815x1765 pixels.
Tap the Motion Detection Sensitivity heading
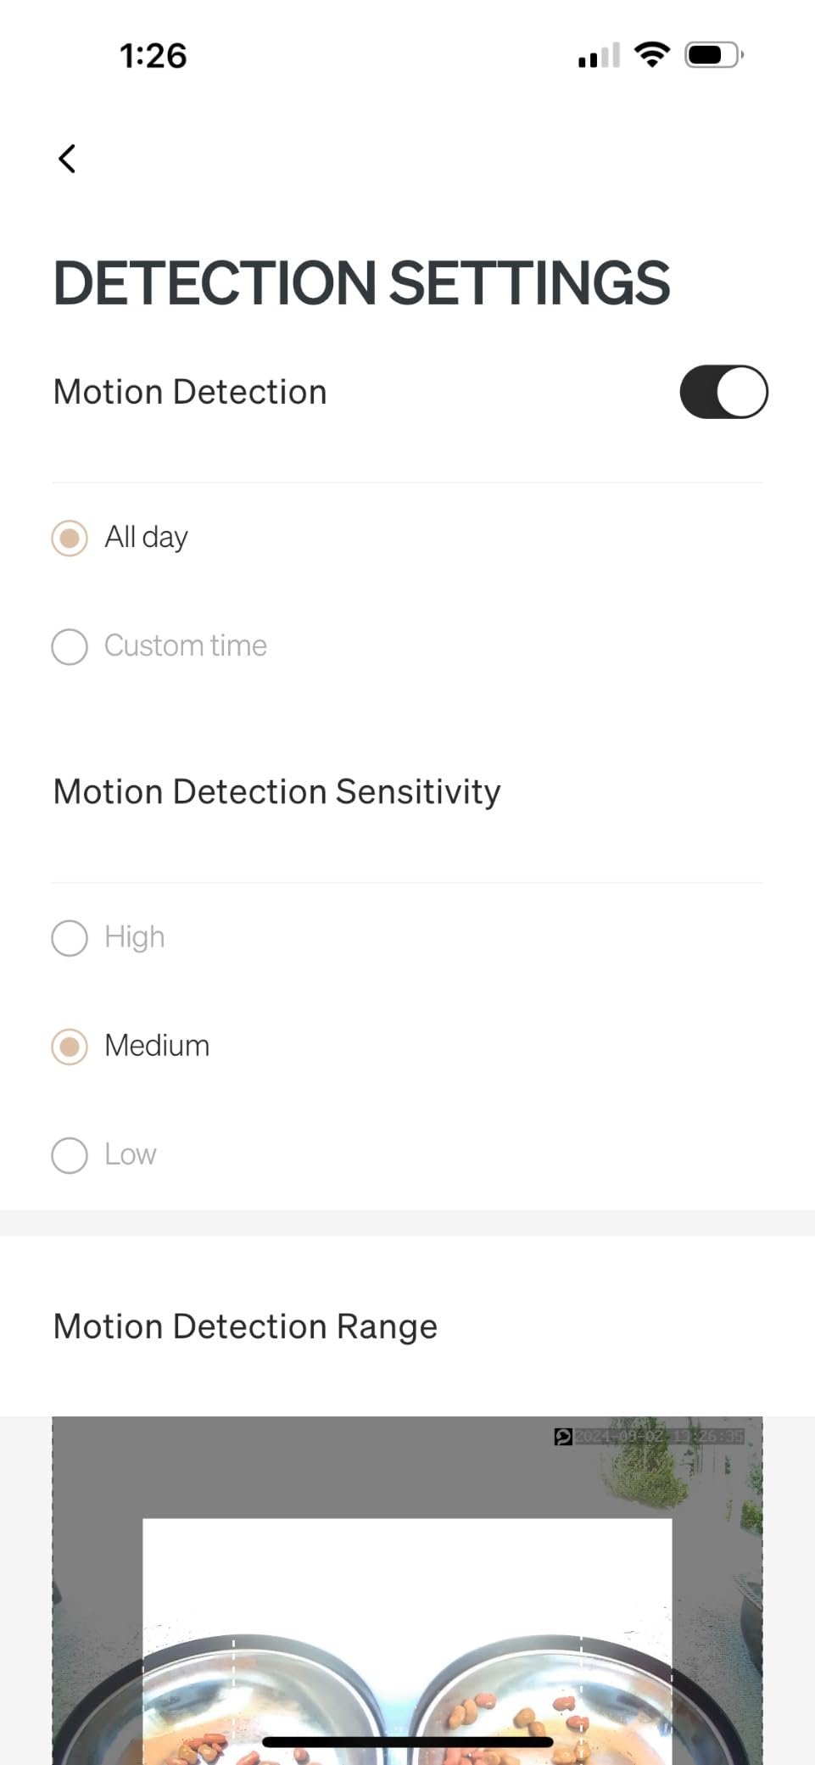276,792
